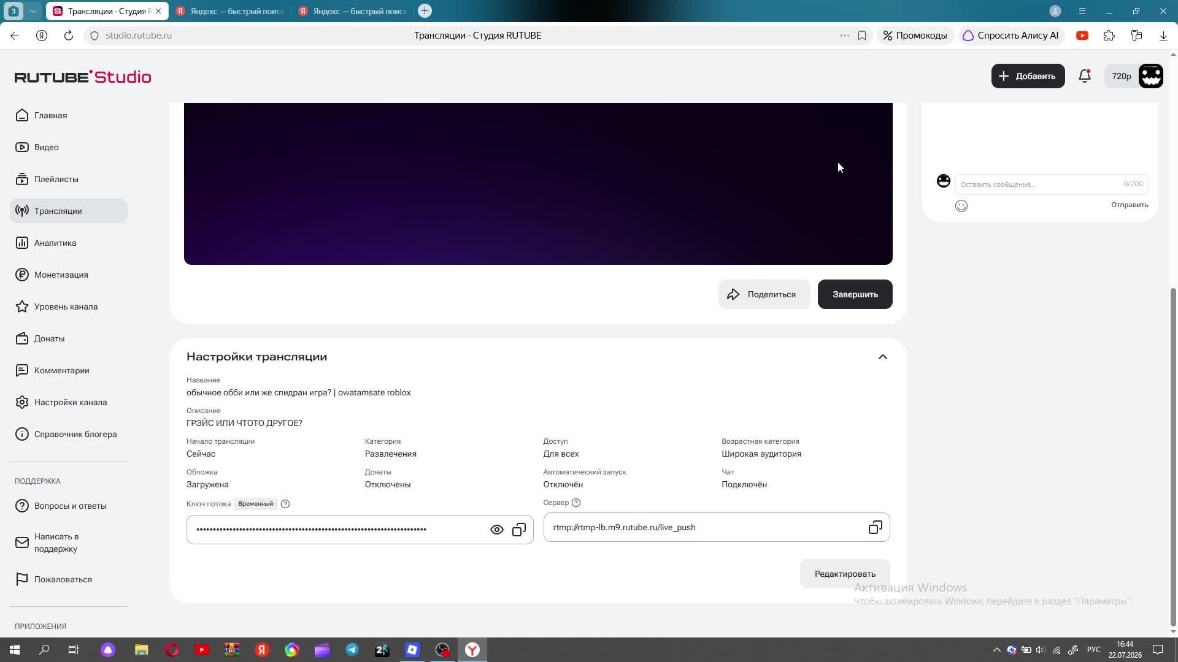1178x662 pixels.
Task: Open File Explorer from the taskbar
Action: pyautogui.click(x=142, y=650)
